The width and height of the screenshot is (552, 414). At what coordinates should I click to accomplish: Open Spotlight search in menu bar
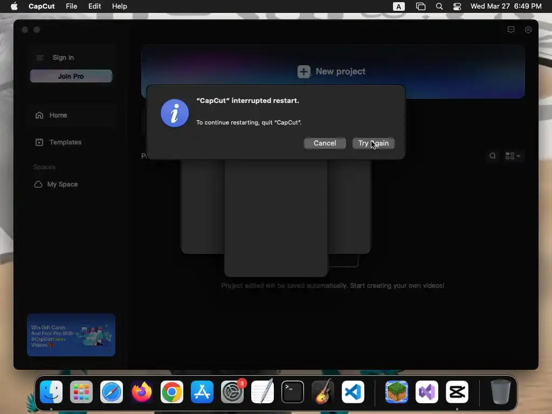click(439, 6)
